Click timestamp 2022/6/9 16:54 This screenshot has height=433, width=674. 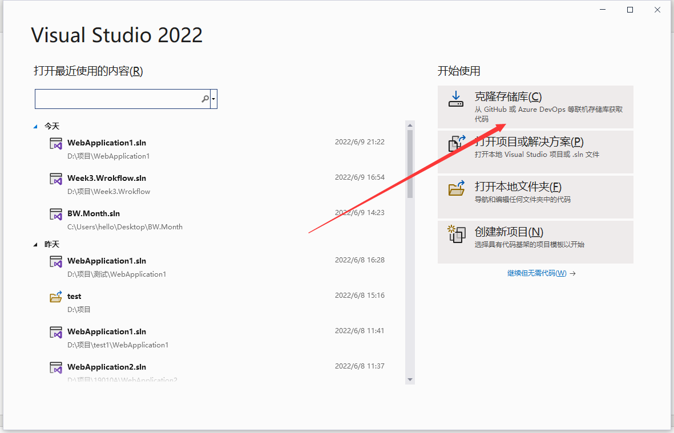pos(360,177)
